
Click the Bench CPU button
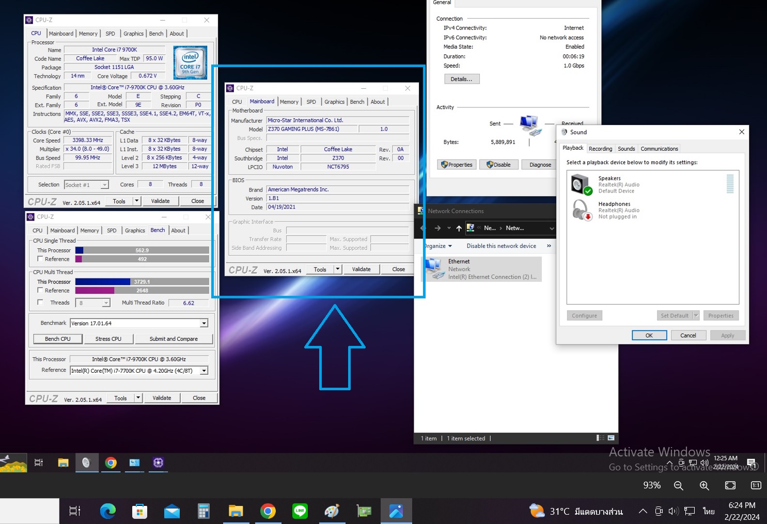[x=57, y=339]
